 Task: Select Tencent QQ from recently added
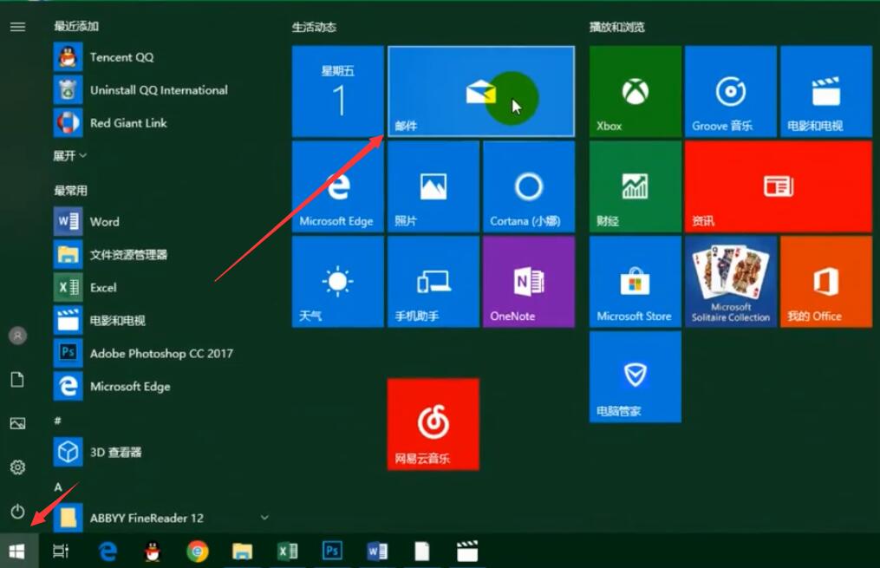(121, 57)
